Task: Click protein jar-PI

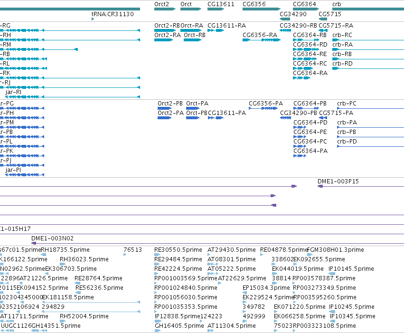Action: click(x=25, y=175)
